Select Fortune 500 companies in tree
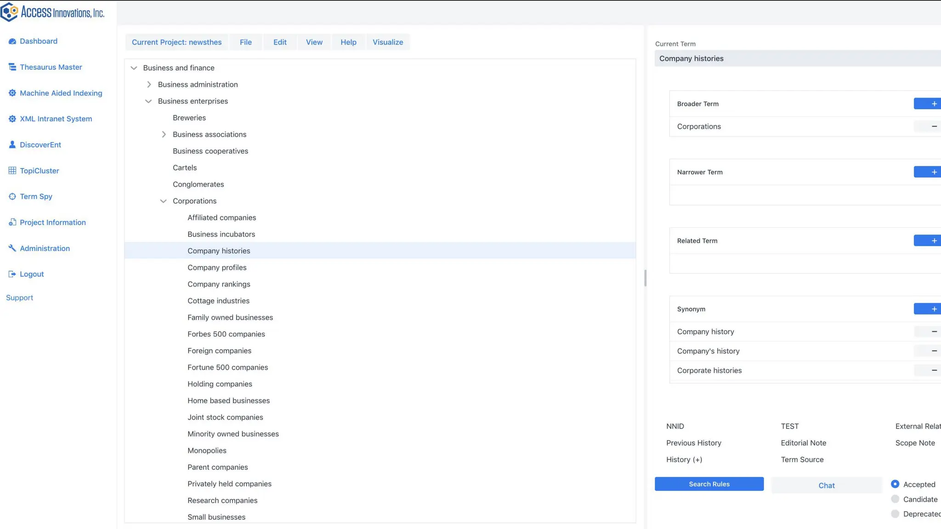 [x=227, y=367]
